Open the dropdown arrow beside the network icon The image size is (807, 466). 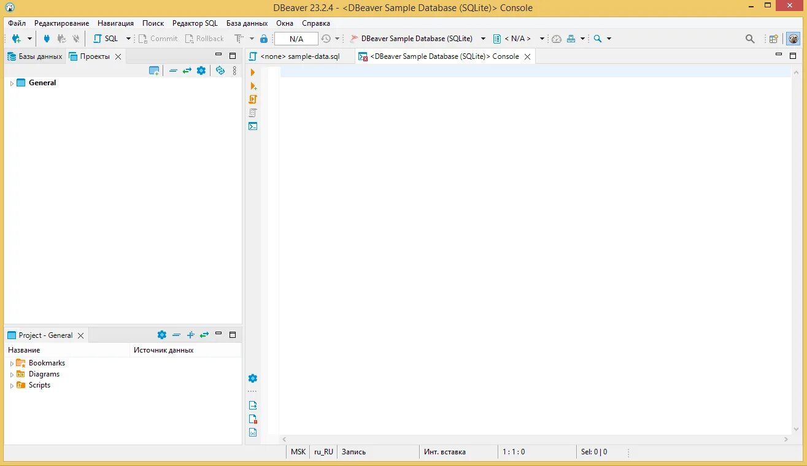point(583,39)
